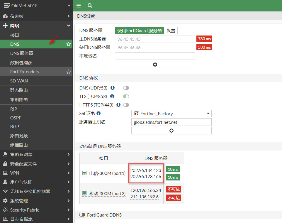Expand the VPN chevron
282x223 pixels.
[68, 173]
